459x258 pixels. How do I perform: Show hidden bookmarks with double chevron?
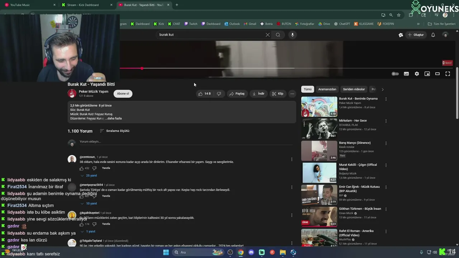(x=418, y=24)
